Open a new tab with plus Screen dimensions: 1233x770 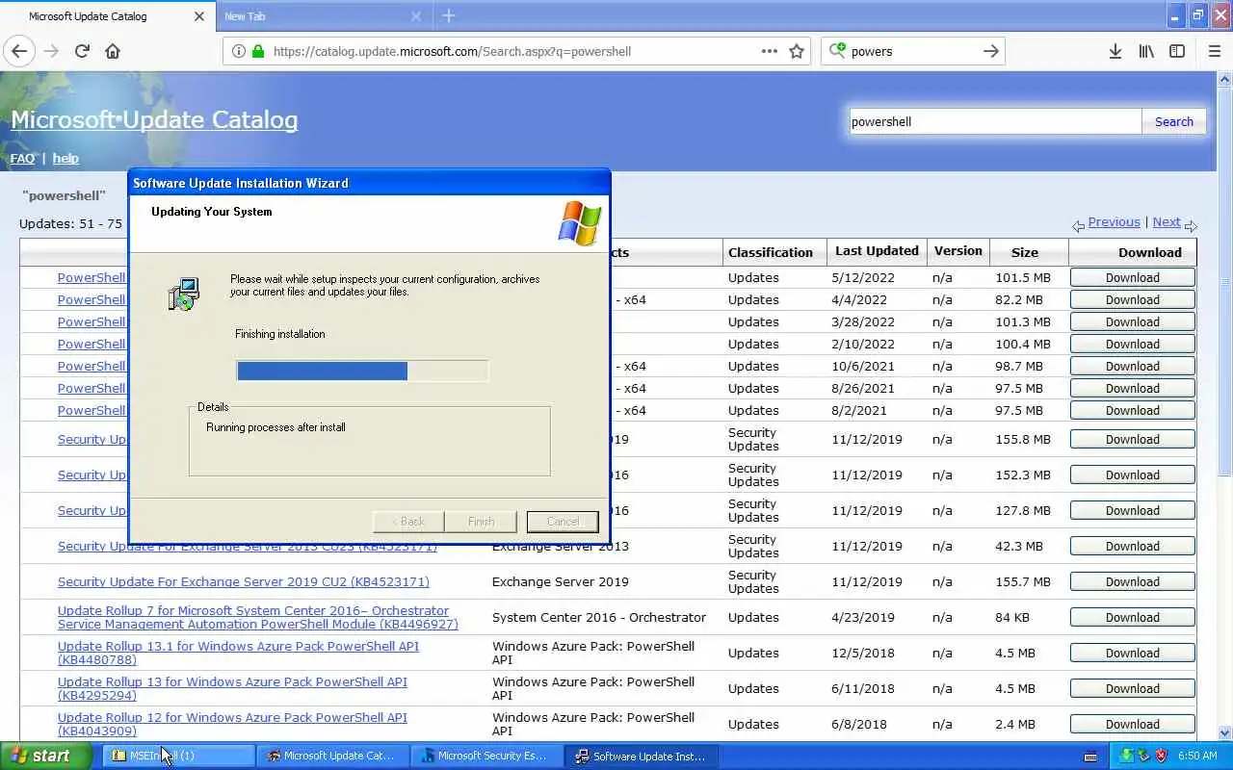448,16
